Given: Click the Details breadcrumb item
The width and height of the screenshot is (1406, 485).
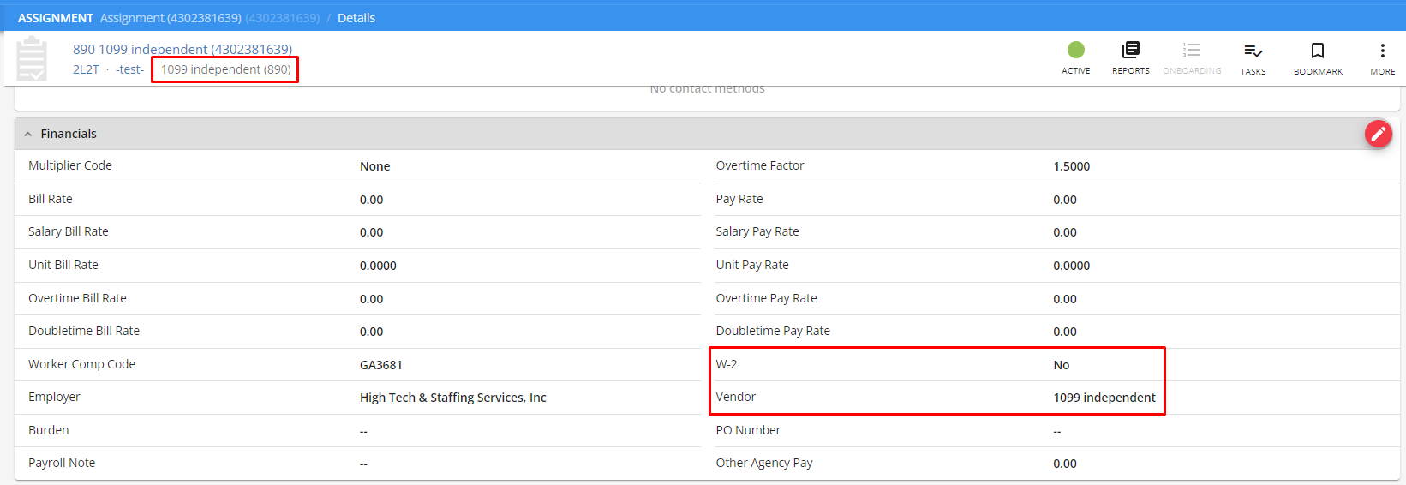Looking at the screenshot, I should coord(356,18).
